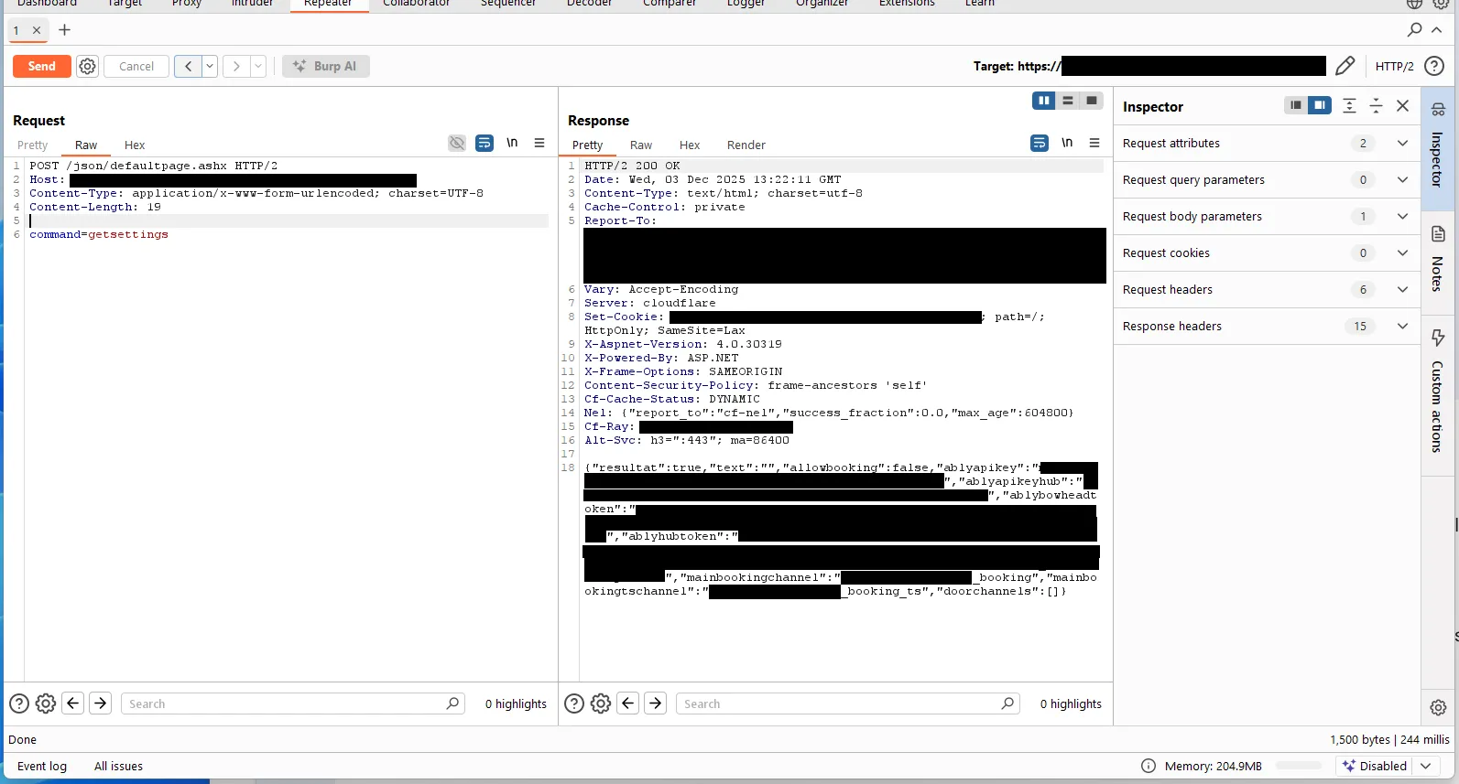Switch Response view to Pretty
Viewport: 1459px width, 784px height.
pos(587,145)
